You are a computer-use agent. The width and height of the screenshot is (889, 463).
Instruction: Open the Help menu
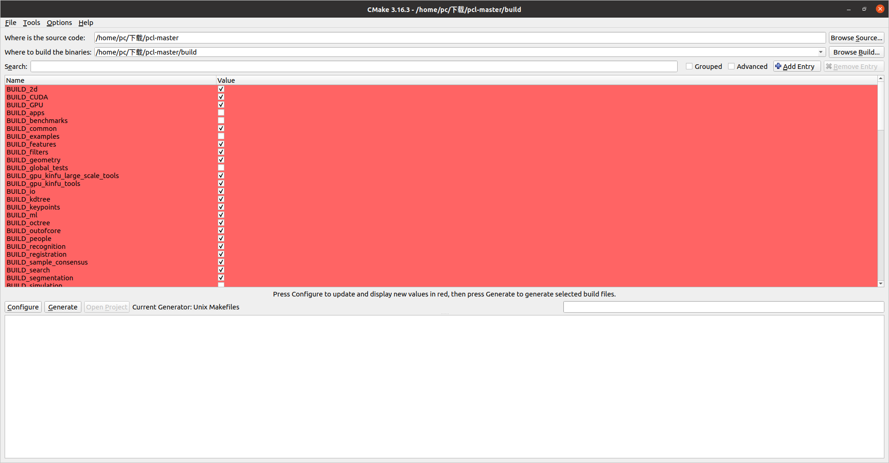pyautogui.click(x=86, y=23)
